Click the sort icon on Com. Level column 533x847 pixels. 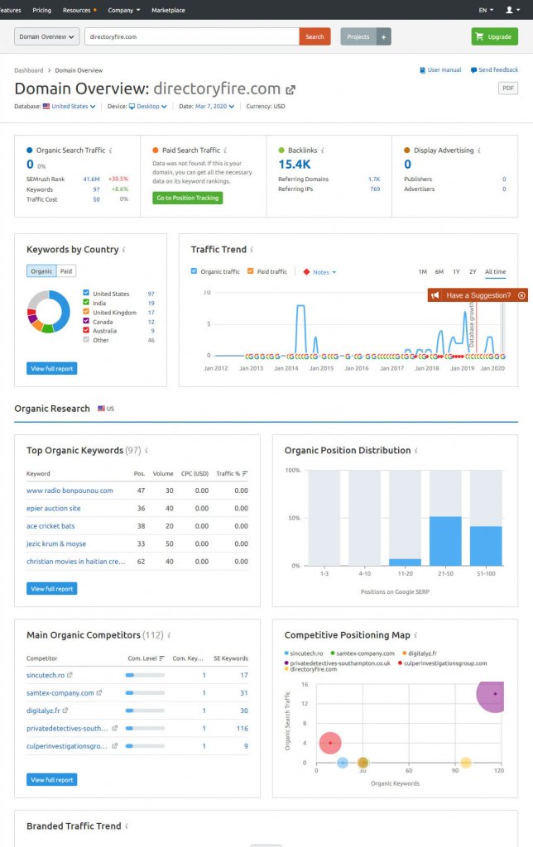pyautogui.click(x=161, y=658)
